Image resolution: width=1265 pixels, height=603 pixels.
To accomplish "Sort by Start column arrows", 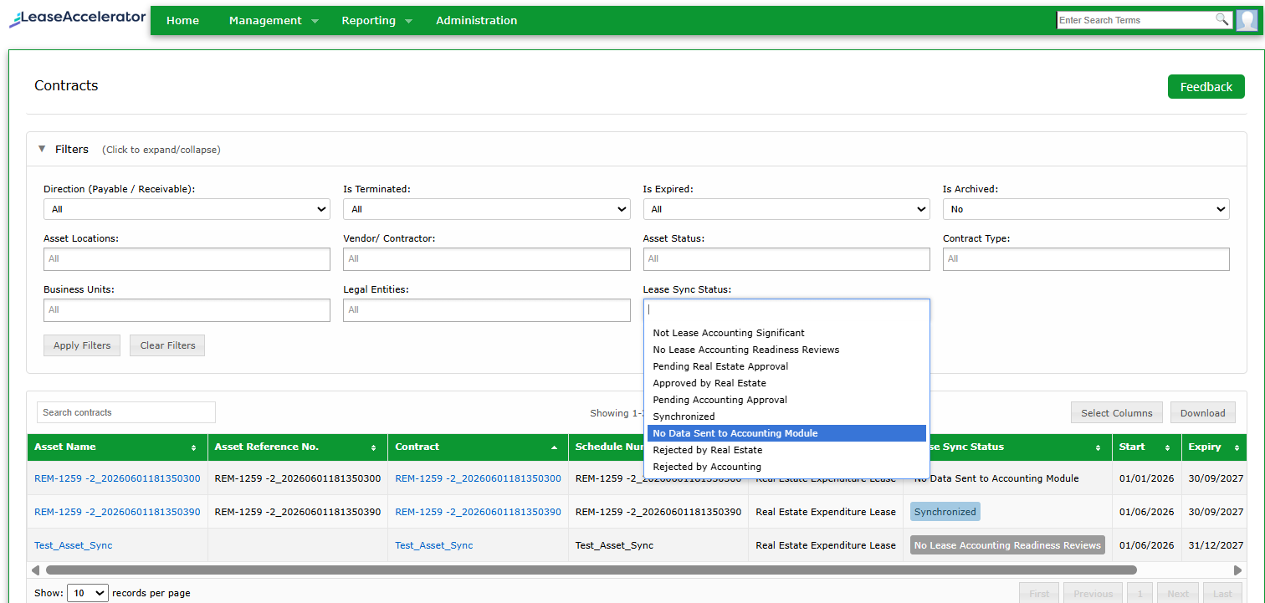I will pyautogui.click(x=1167, y=448).
